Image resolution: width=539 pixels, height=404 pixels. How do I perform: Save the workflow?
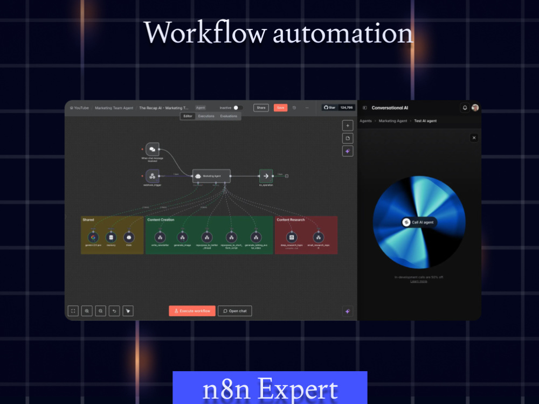[280, 108]
